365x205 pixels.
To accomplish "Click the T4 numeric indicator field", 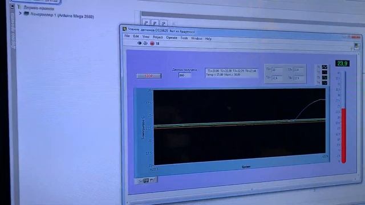I will pos(299,78).
